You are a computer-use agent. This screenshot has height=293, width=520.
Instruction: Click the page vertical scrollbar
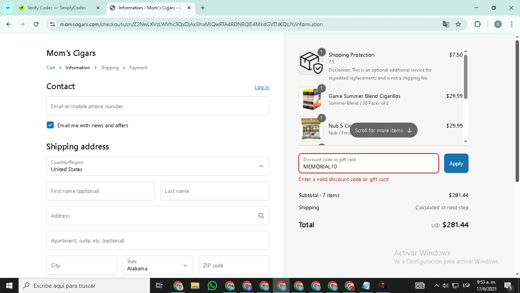517,111
